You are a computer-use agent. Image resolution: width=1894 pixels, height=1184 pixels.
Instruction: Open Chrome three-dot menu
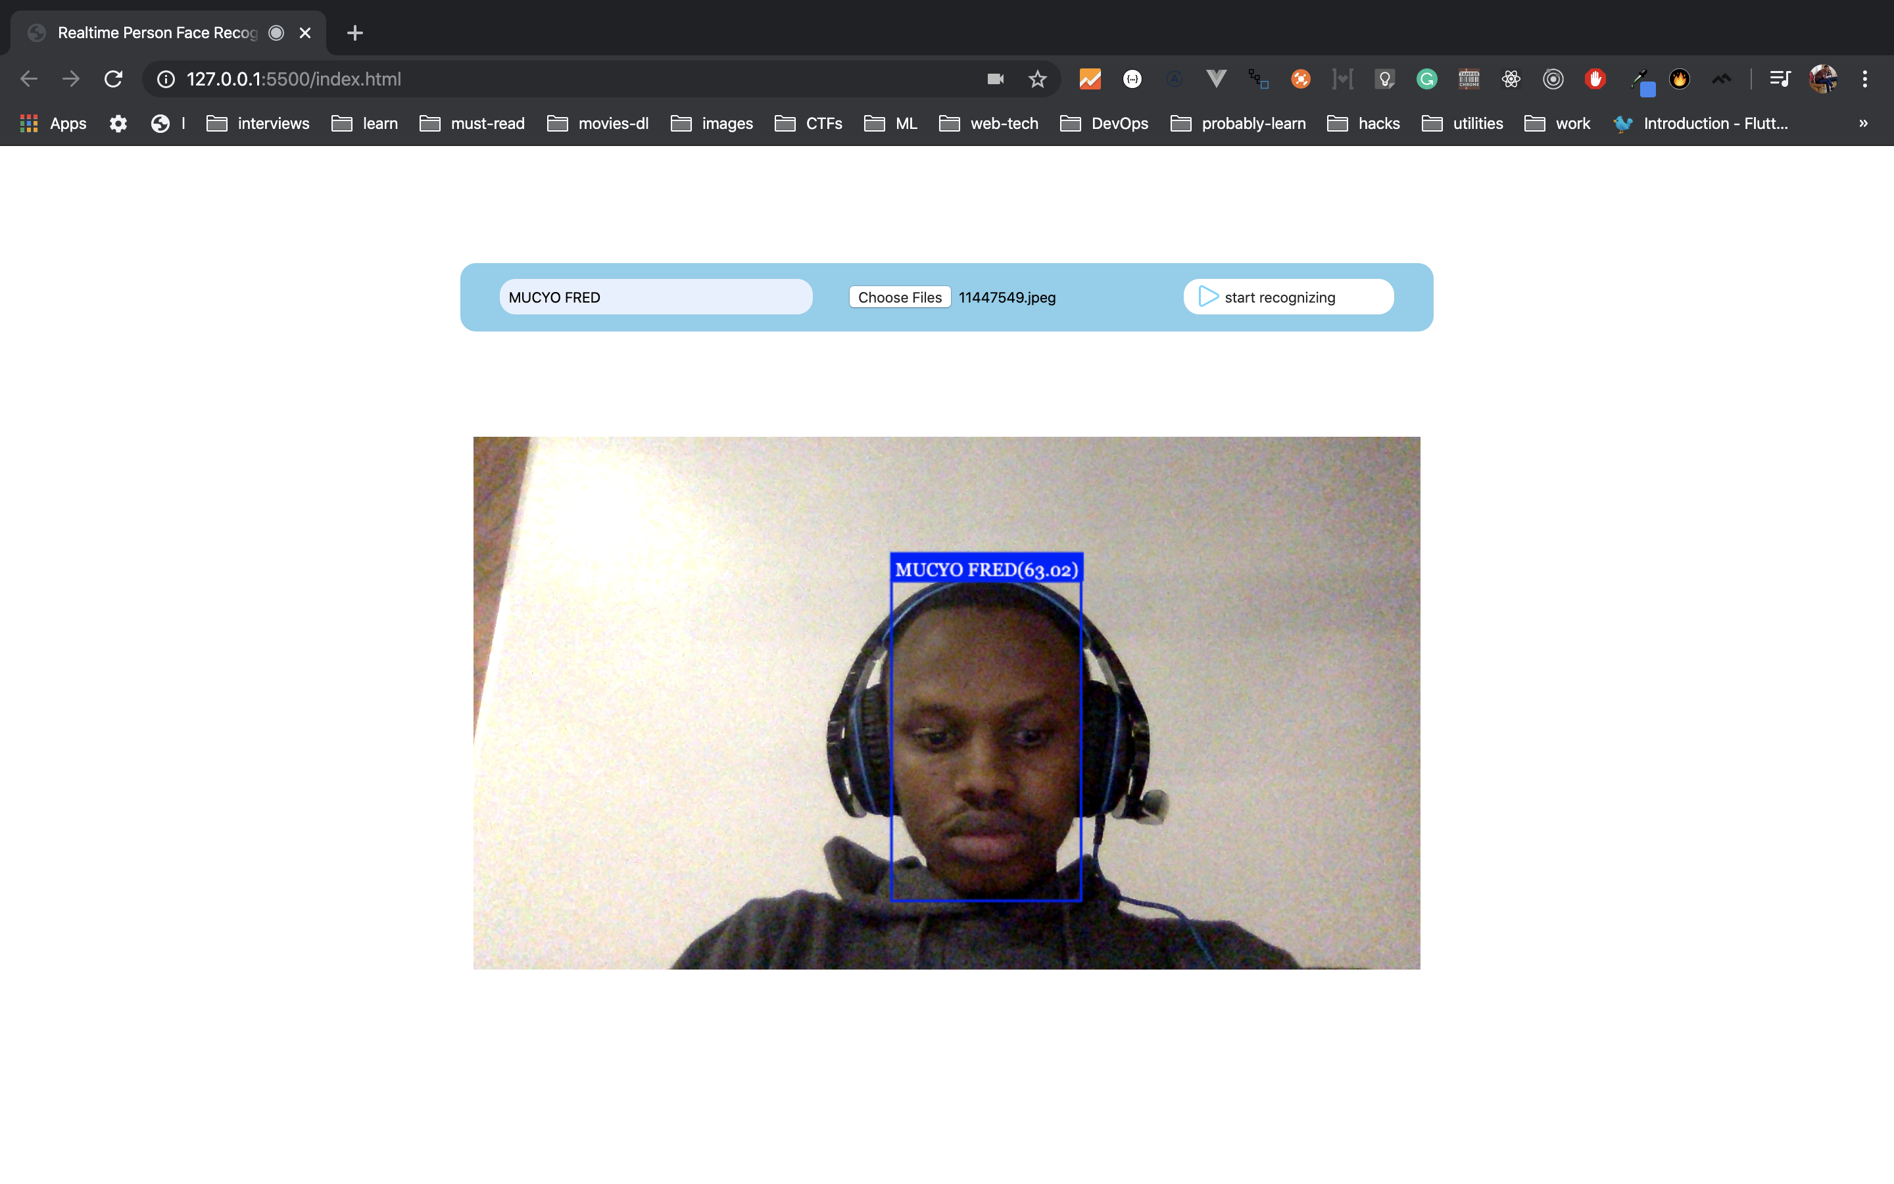(x=1864, y=79)
